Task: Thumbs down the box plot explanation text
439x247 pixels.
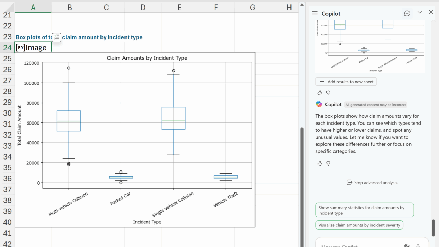Action: click(x=328, y=163)
